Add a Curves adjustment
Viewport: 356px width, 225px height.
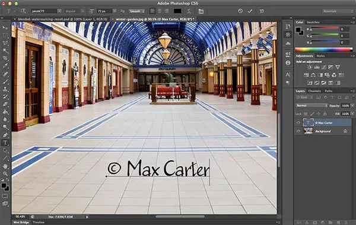323,67
